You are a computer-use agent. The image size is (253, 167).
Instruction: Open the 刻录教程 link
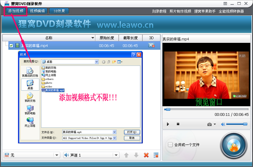pos(159,11)
